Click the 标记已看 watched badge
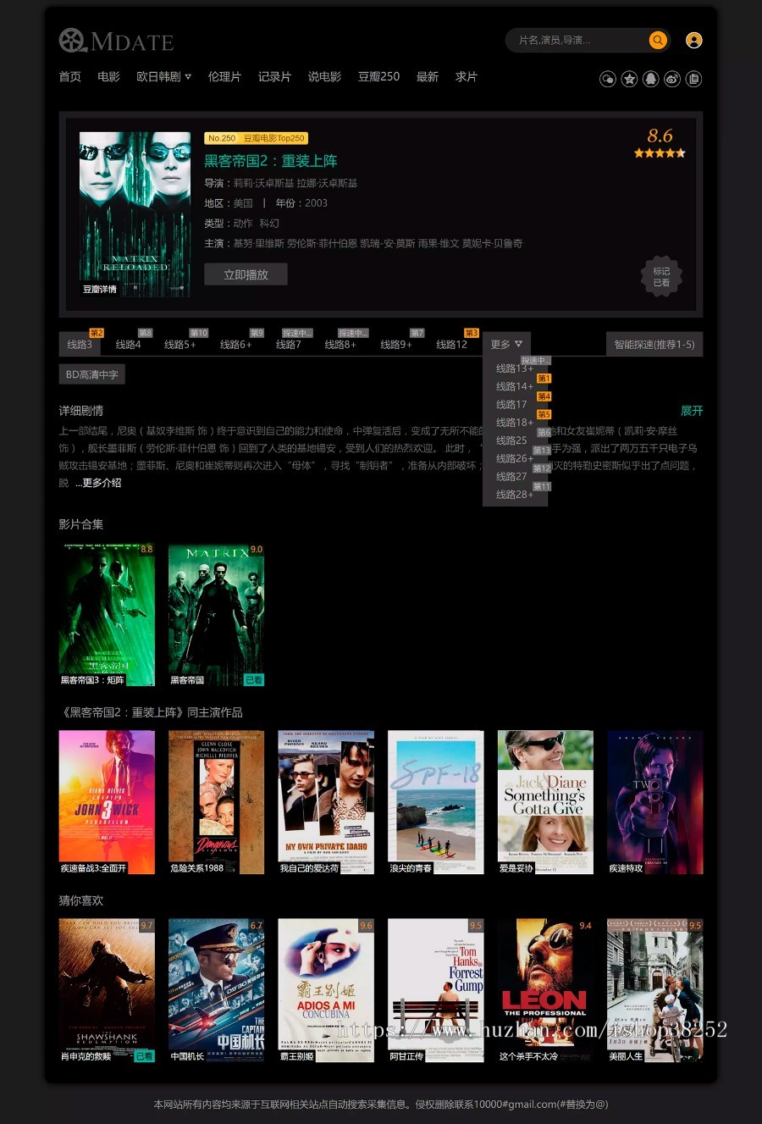 pyautogui.click(x=661, y=277)
